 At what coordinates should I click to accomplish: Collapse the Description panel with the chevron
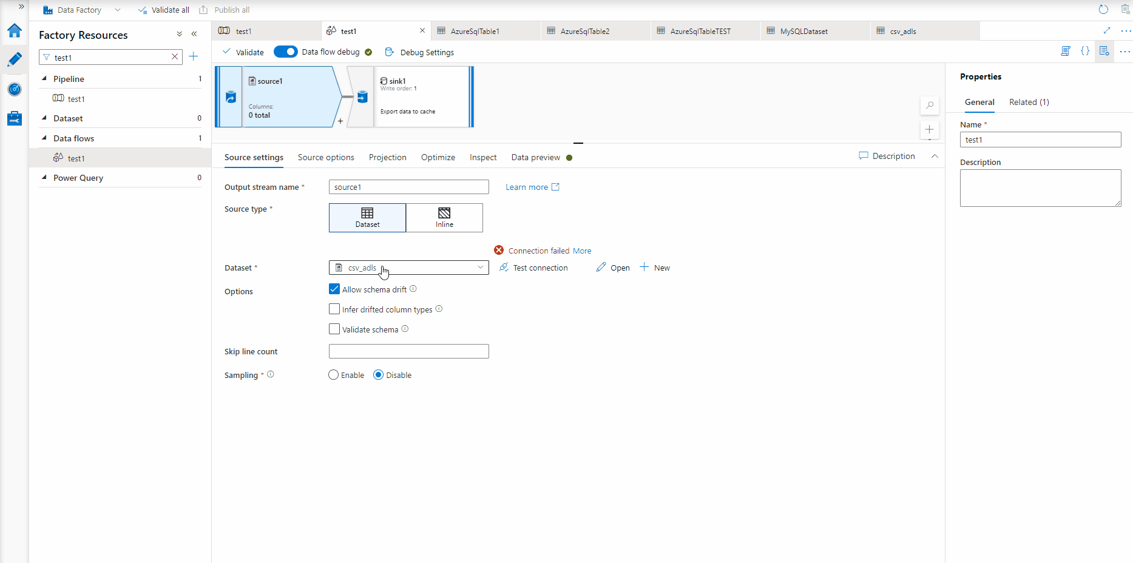935,156
